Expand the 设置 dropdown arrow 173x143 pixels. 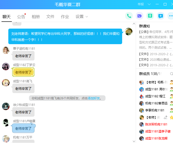[x=87, y=17]
